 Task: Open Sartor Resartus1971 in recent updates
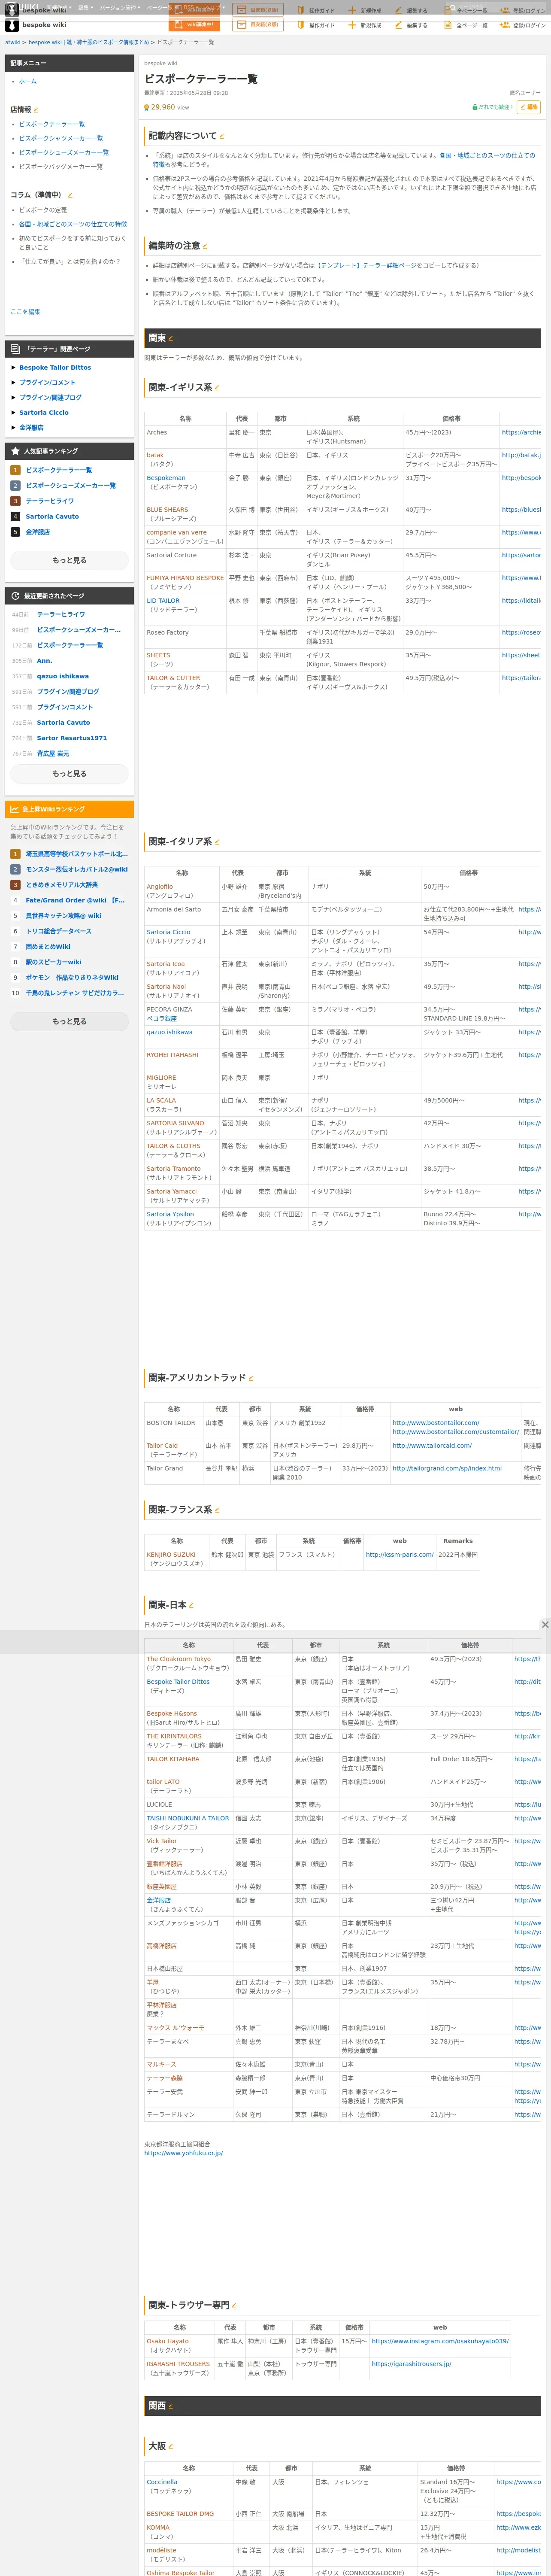[72, 738]
